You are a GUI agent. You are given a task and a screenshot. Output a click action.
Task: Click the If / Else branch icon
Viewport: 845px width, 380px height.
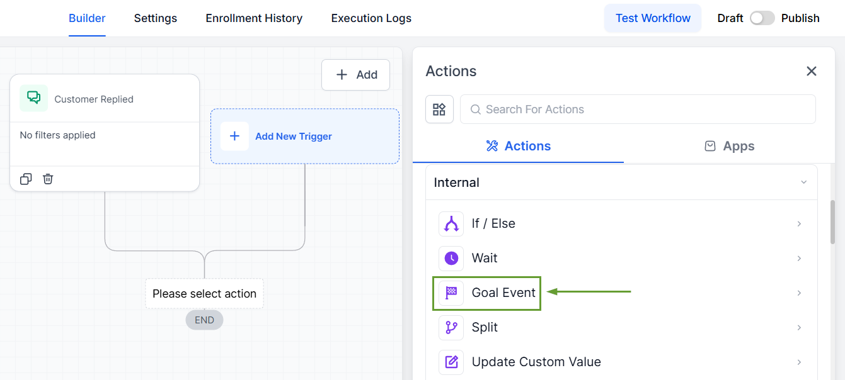451,224
